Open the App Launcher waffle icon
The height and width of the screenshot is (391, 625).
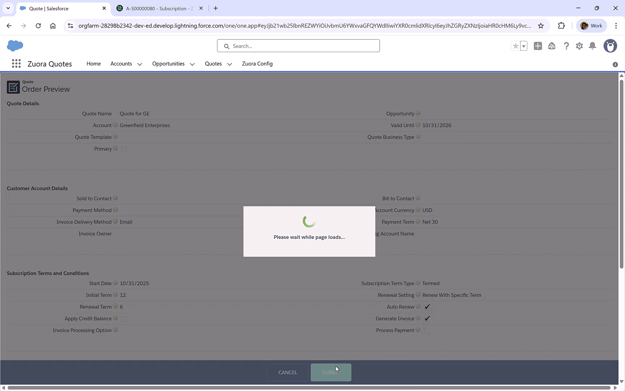tap(16, 63)
